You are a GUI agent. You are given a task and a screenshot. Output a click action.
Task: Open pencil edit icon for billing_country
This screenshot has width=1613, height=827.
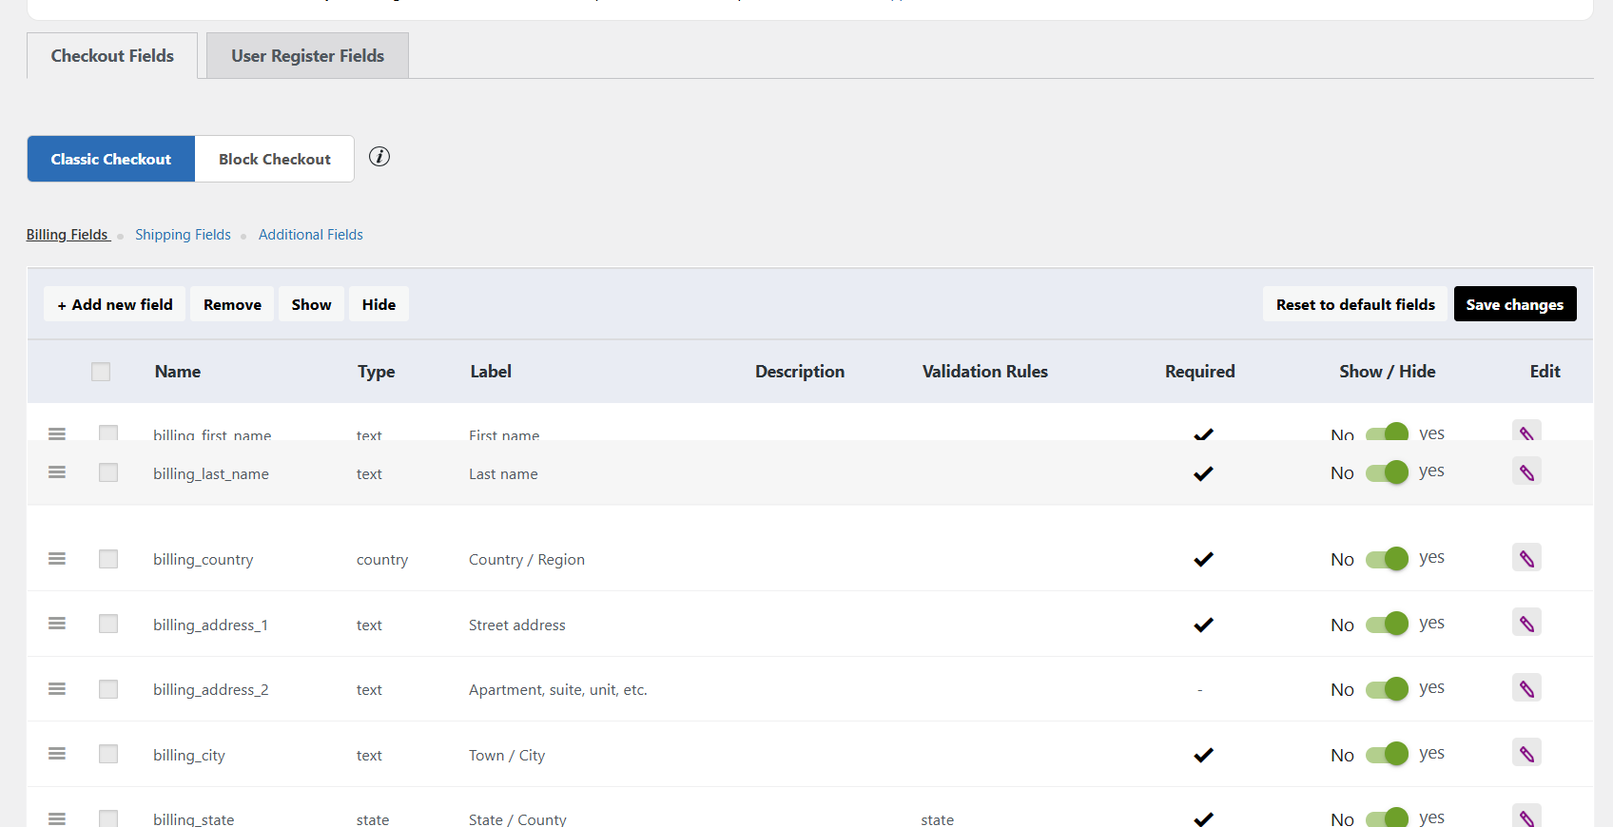point(1526,559)
